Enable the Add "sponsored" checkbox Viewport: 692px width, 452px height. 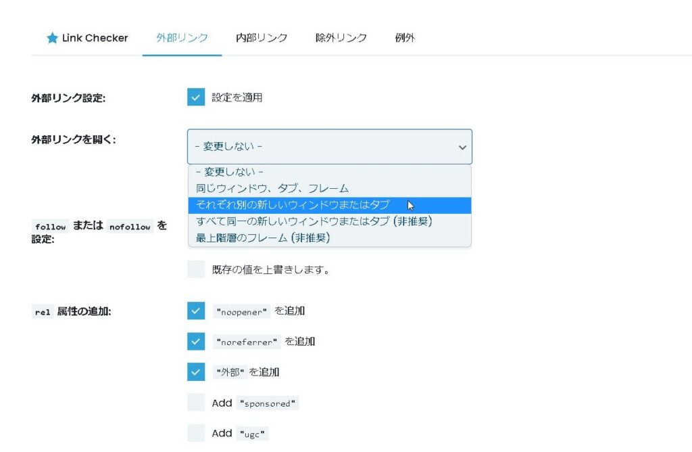coord(196,403)
